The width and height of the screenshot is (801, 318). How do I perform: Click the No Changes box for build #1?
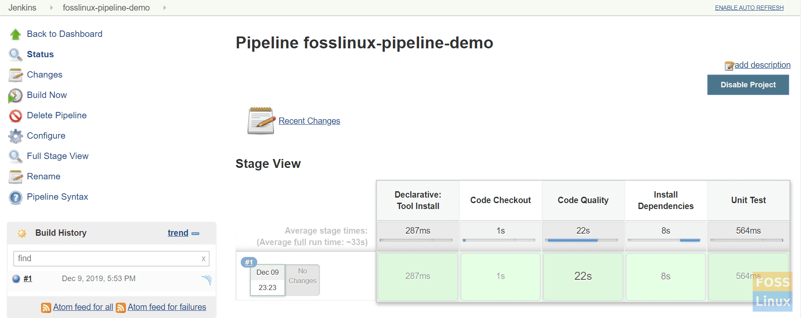pyautogui.click(x=303, y=280)
